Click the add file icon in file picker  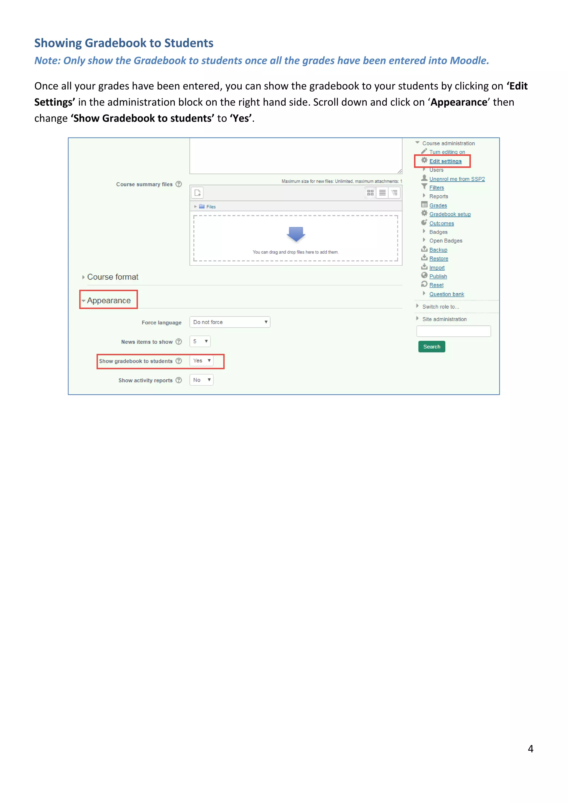pyautogui.click(x=198, y=193)
